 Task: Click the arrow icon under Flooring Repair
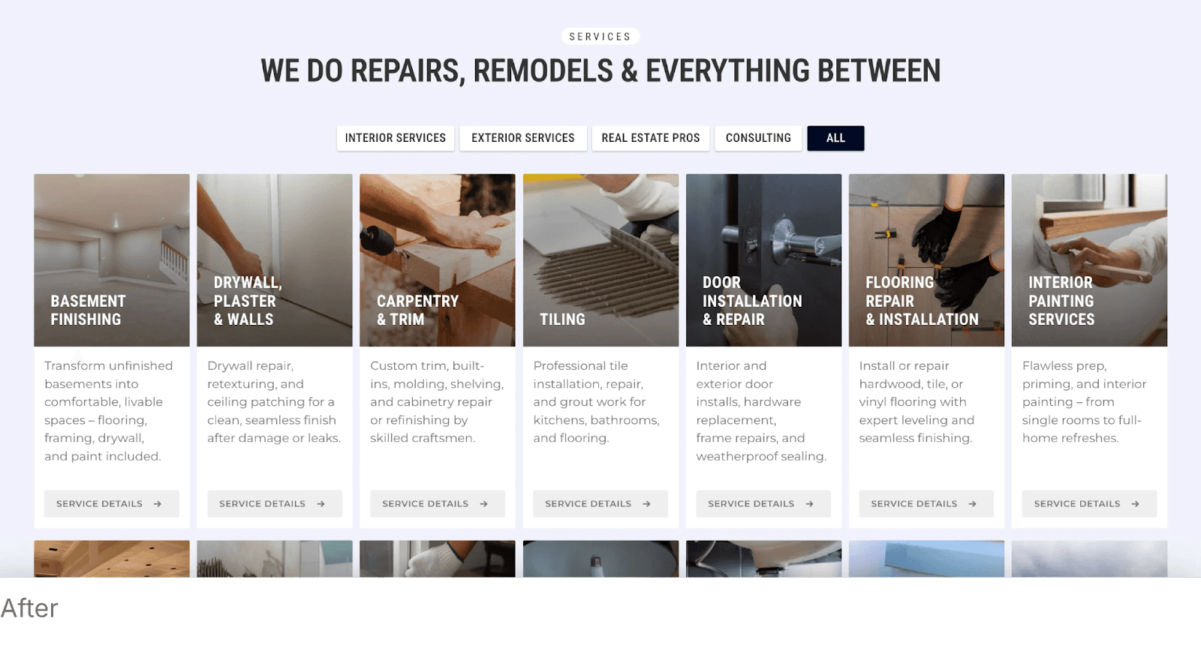[972, 504]
